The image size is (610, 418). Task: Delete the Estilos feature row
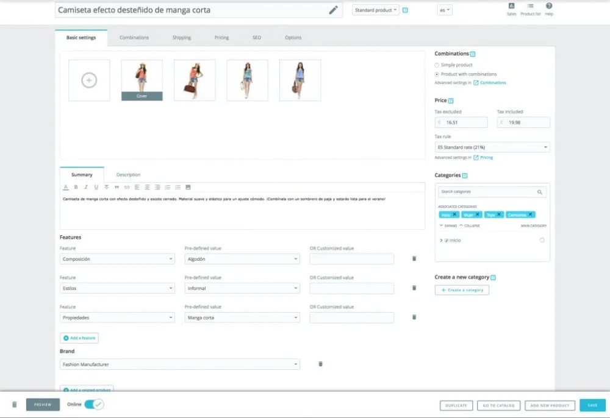coord(414,288)
